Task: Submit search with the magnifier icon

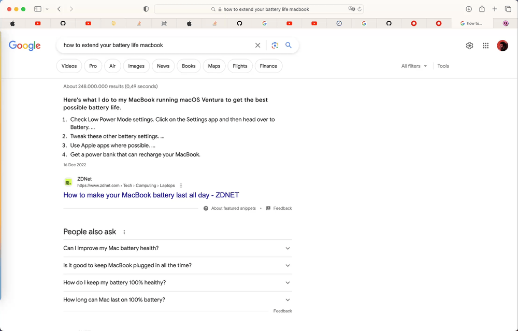Action: tap(289, 45)
